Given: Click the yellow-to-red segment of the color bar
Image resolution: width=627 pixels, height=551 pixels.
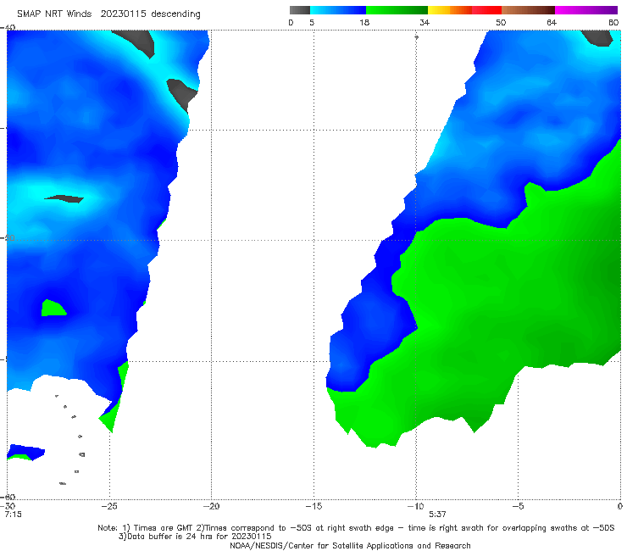Looking at the screenshot, I should (464, 10).
